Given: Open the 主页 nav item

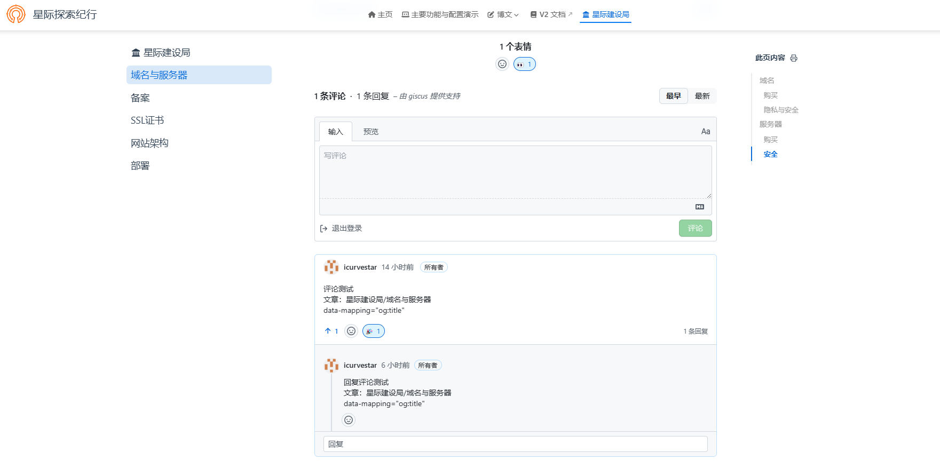Looking at the screenshot, I should point(380,14).
